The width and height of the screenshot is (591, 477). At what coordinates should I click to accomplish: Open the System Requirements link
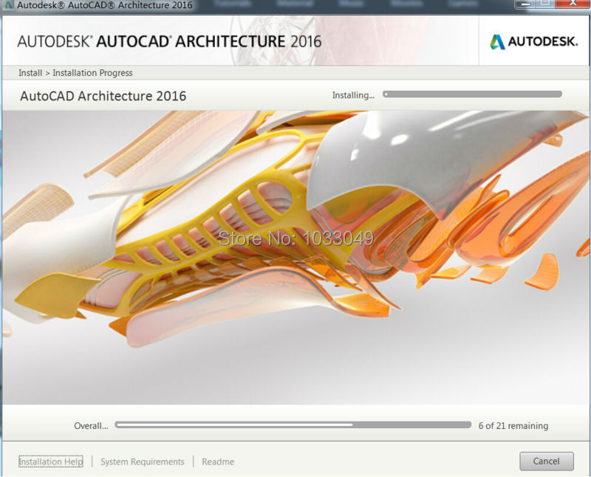pos(142,461)
